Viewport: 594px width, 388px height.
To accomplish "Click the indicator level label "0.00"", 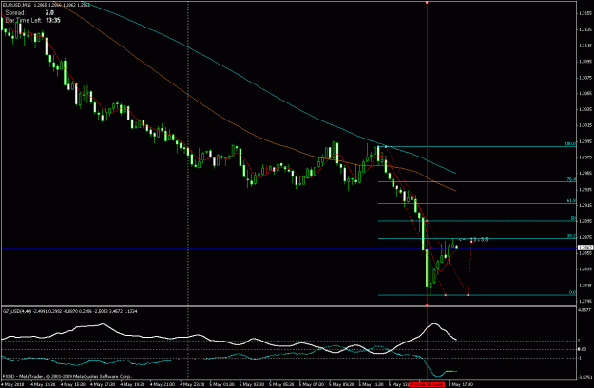I will [583, 349].
